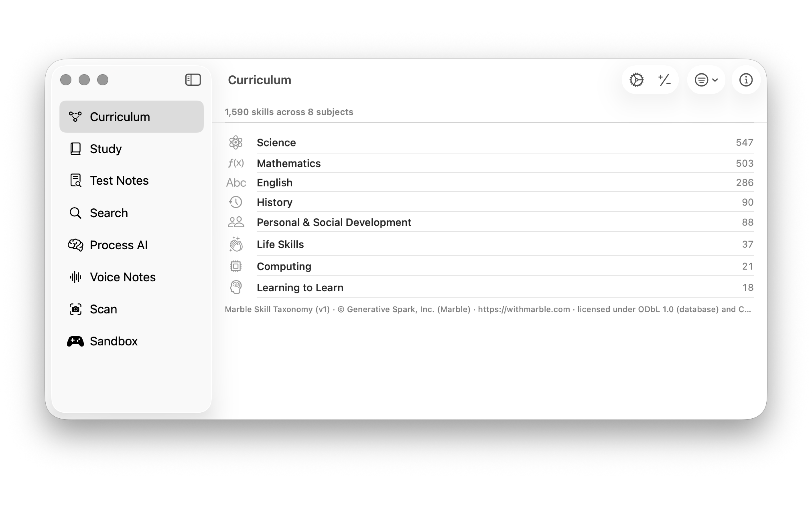The image size is (812, 507).
Task: Click the info icon button
Action: [745, 80]
